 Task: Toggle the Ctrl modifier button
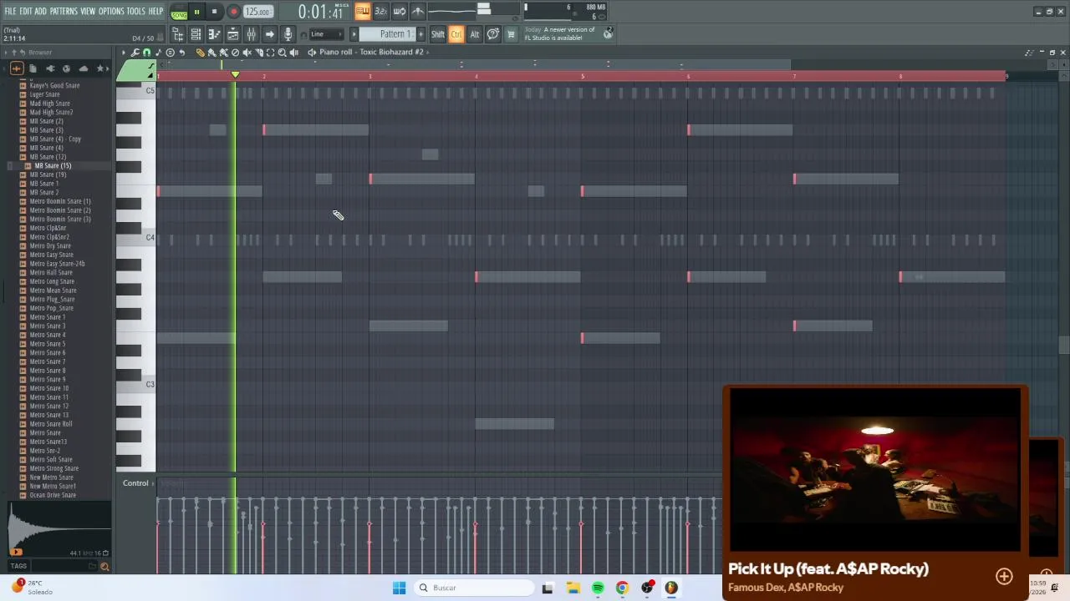click(456, 34)
